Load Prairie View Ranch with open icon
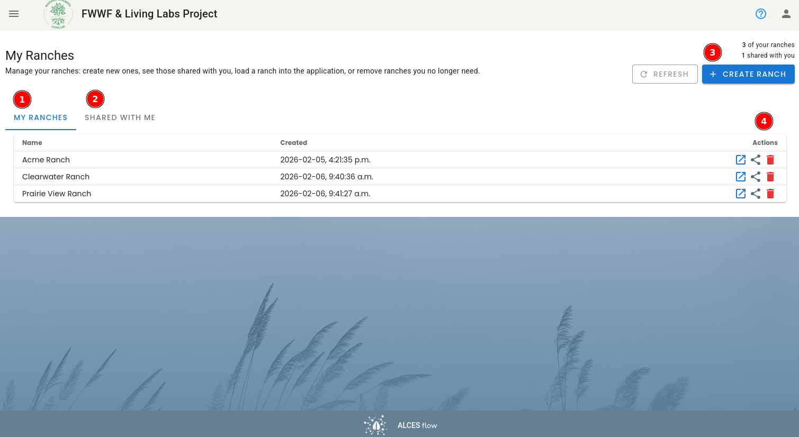799x437 pixels. 741,194
